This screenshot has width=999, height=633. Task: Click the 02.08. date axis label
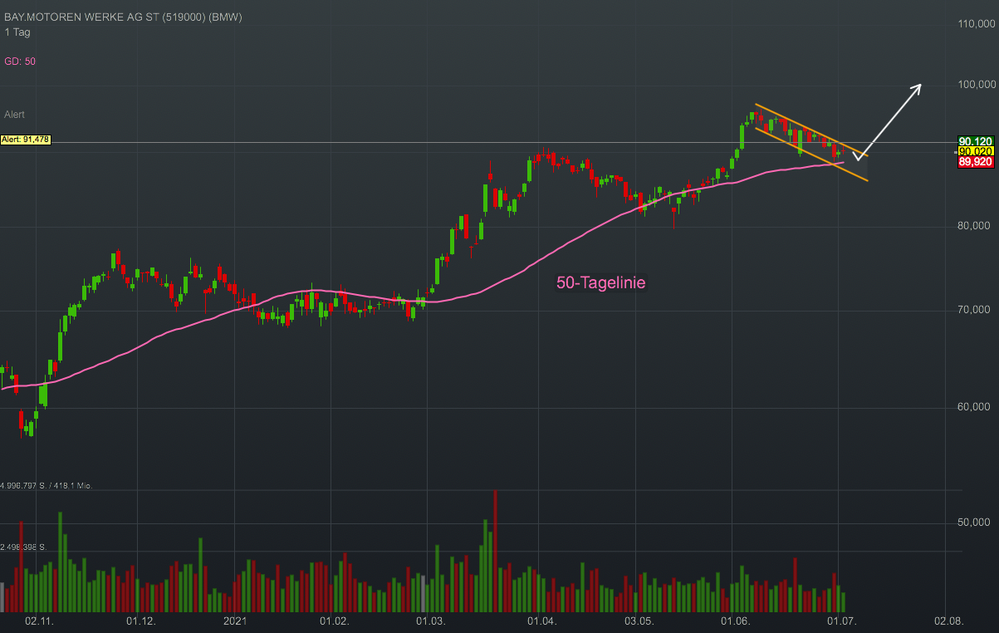[x=948, y=621]
